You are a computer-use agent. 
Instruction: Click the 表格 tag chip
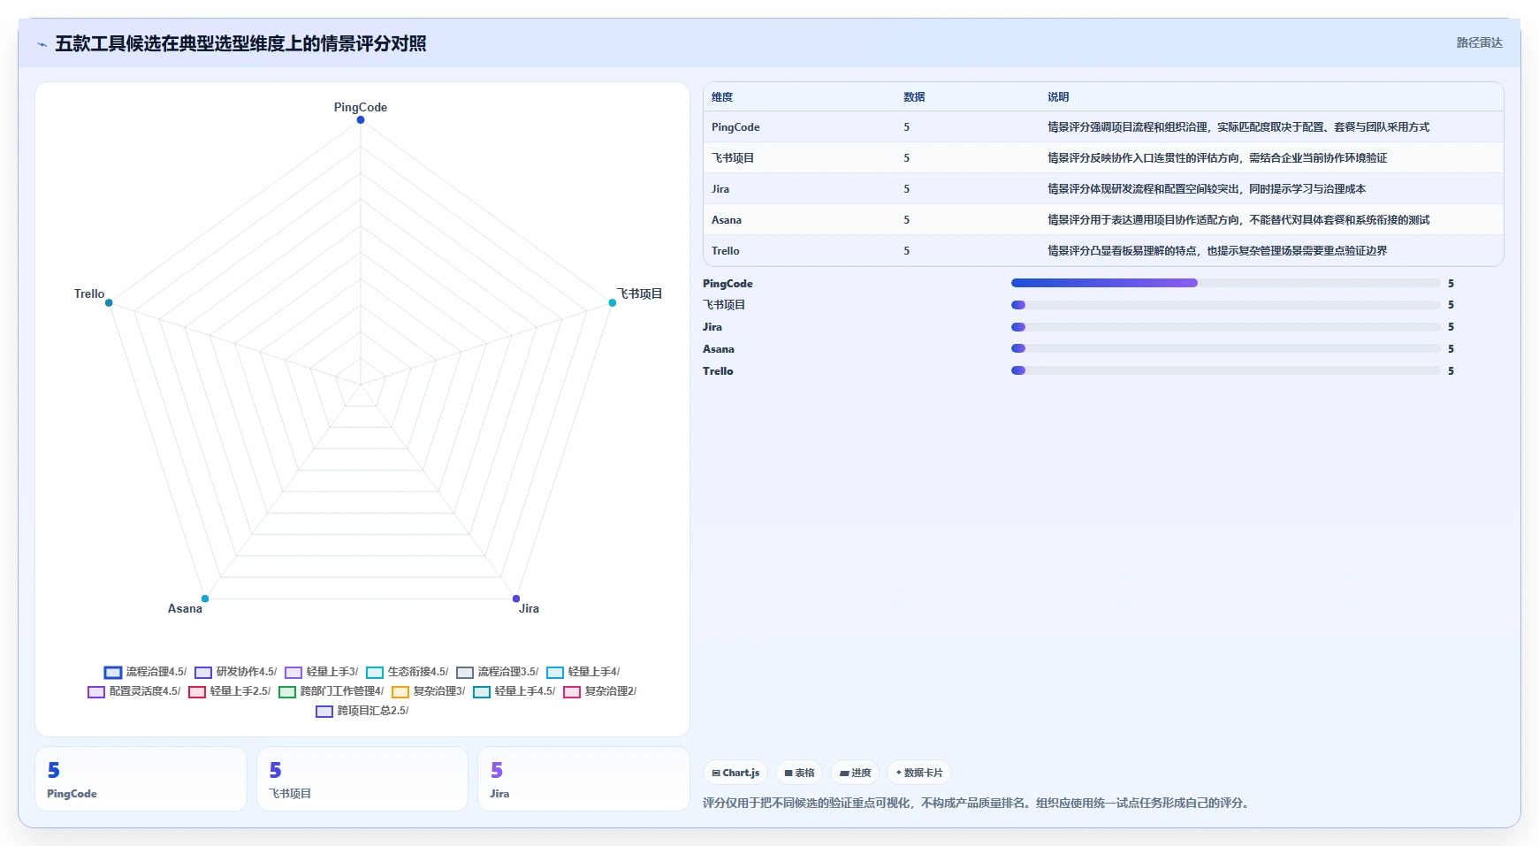pos(799,773)
